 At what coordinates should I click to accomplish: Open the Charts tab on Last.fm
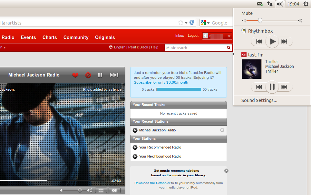[x=50, y=37]
